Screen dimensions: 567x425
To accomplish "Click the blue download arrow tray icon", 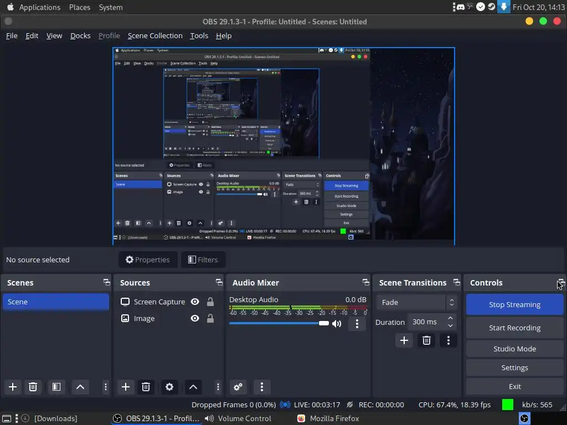I will pyautogui.click(x=504, y=7).
